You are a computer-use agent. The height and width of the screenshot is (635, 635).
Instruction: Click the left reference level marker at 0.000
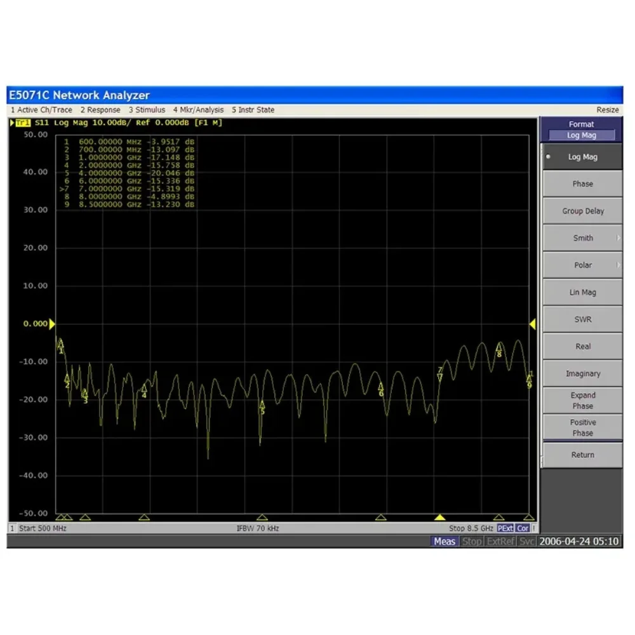coord(52,324)
